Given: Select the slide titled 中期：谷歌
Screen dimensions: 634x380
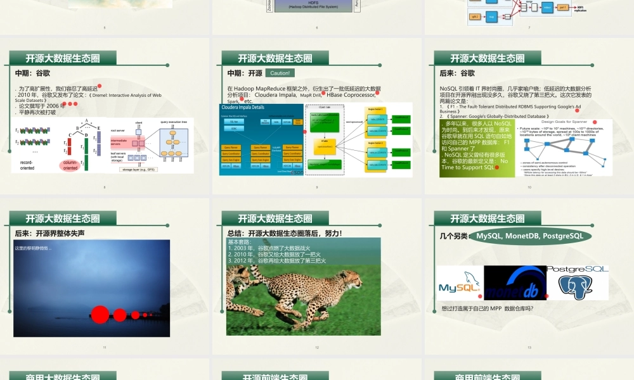Looking at the screenshot, I should pos(105,116).
